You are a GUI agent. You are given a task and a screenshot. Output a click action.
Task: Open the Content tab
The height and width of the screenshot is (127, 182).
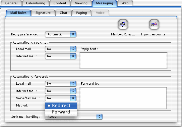tap(60, 3)
